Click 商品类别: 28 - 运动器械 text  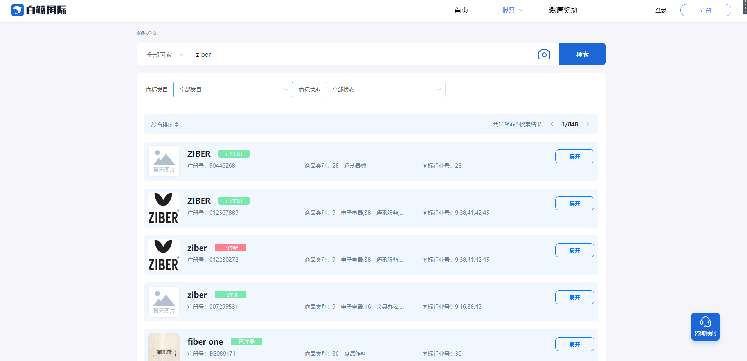336,166
